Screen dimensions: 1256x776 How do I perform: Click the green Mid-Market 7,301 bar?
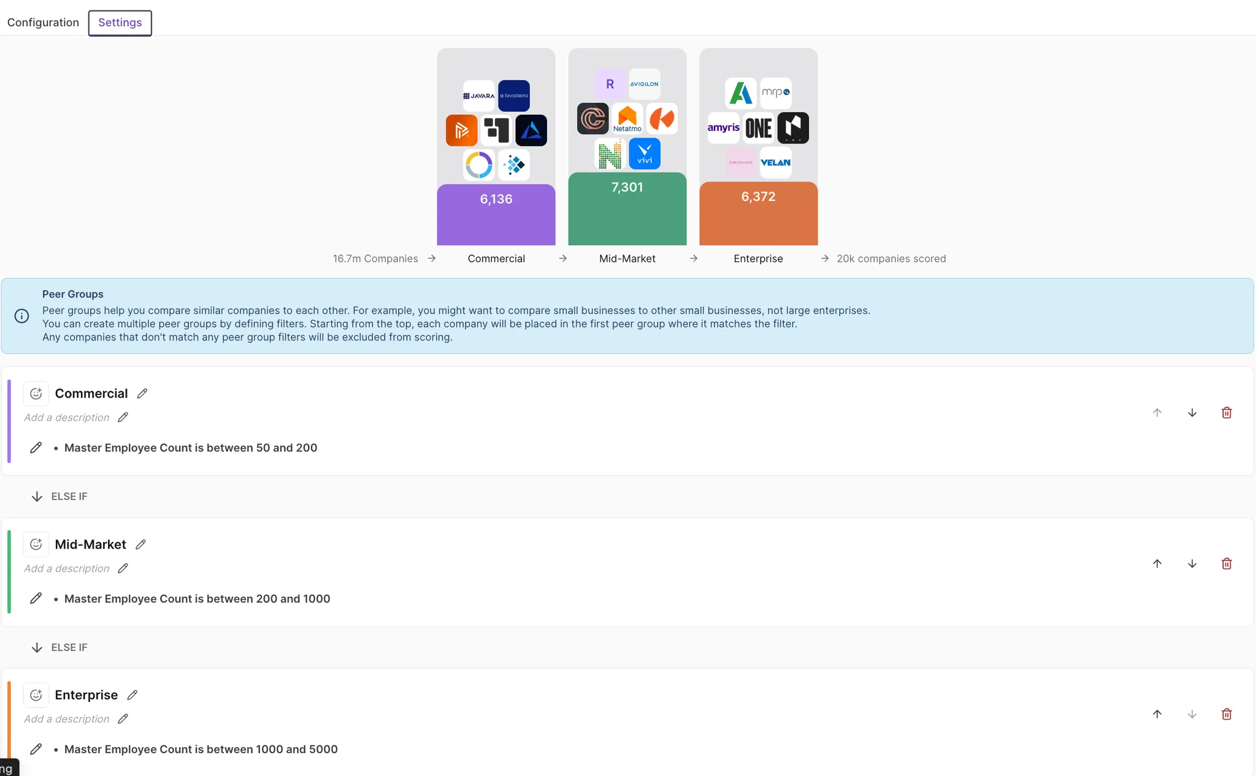click(627, 209)
